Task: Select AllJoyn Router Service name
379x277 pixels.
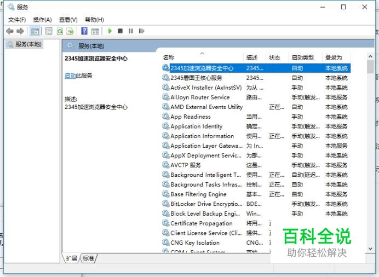Action: click(200, 97)
